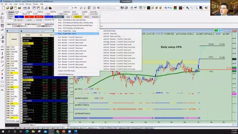This screenshot has width=238, height=134.
Task: Open the Window menu
Action: (36, 4)
